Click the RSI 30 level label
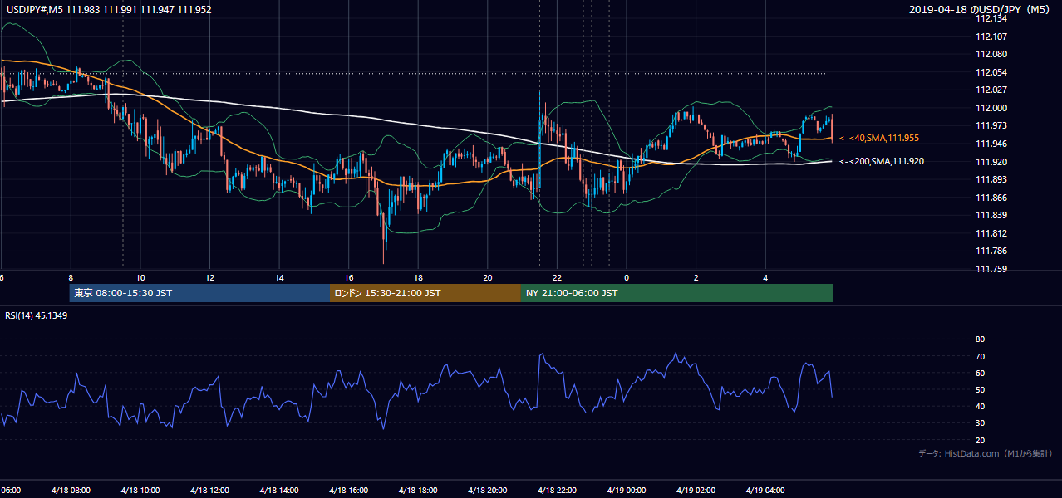Screen dimensions: 1062x498 tap(980, 423)
